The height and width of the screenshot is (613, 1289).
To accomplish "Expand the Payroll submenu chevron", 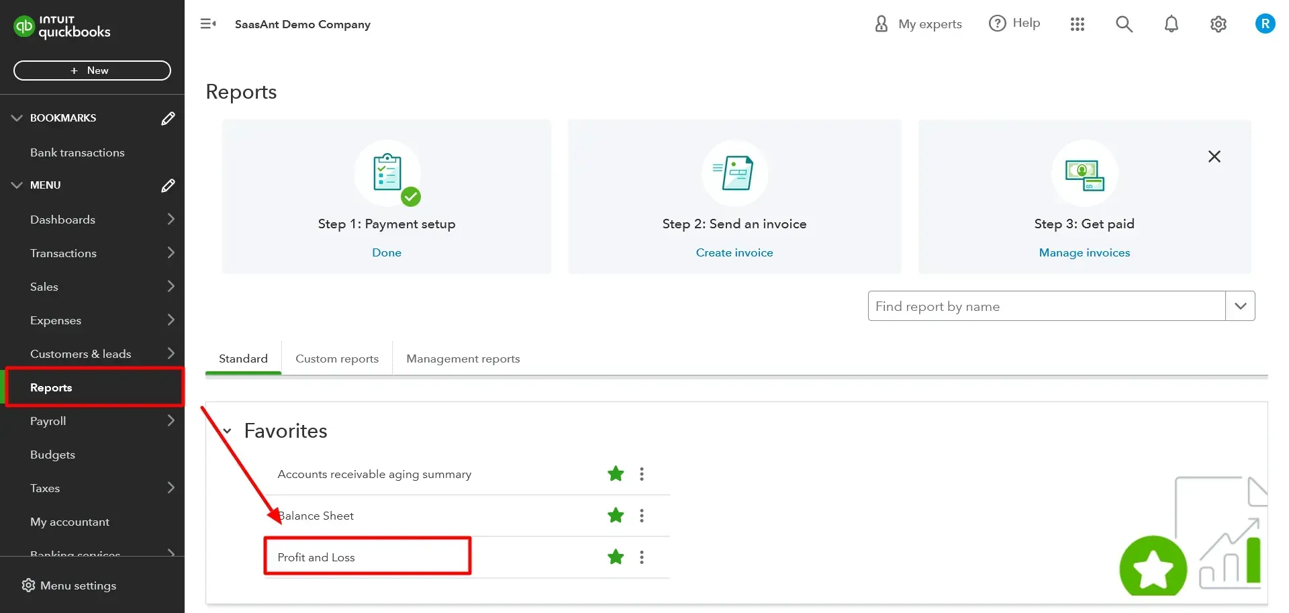I will 171,420.
